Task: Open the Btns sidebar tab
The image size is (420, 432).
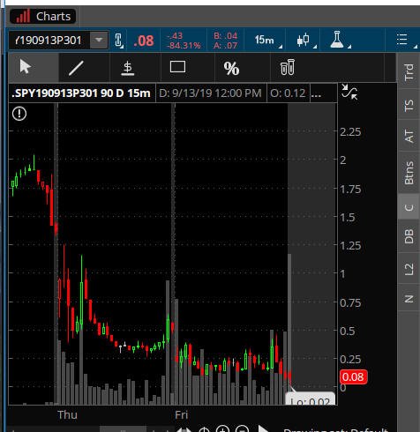Action: point(409,173)
